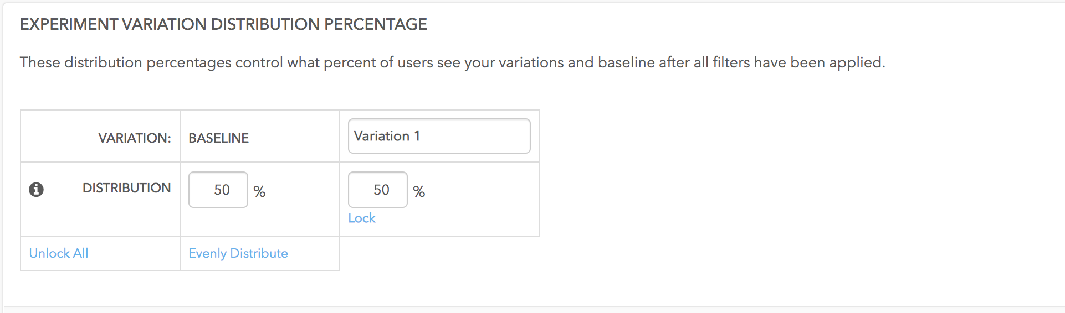This screenshot has height=313, width=1065.
Task: Click the Unlock All link
Action: point(59,253)
